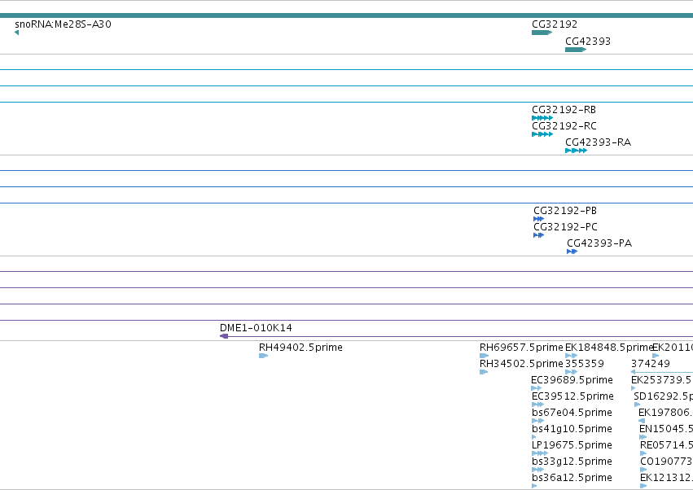This screenshot has width=693, height=490.
Task: Click the RE05714 EST glyph
Action: point(643,453)
